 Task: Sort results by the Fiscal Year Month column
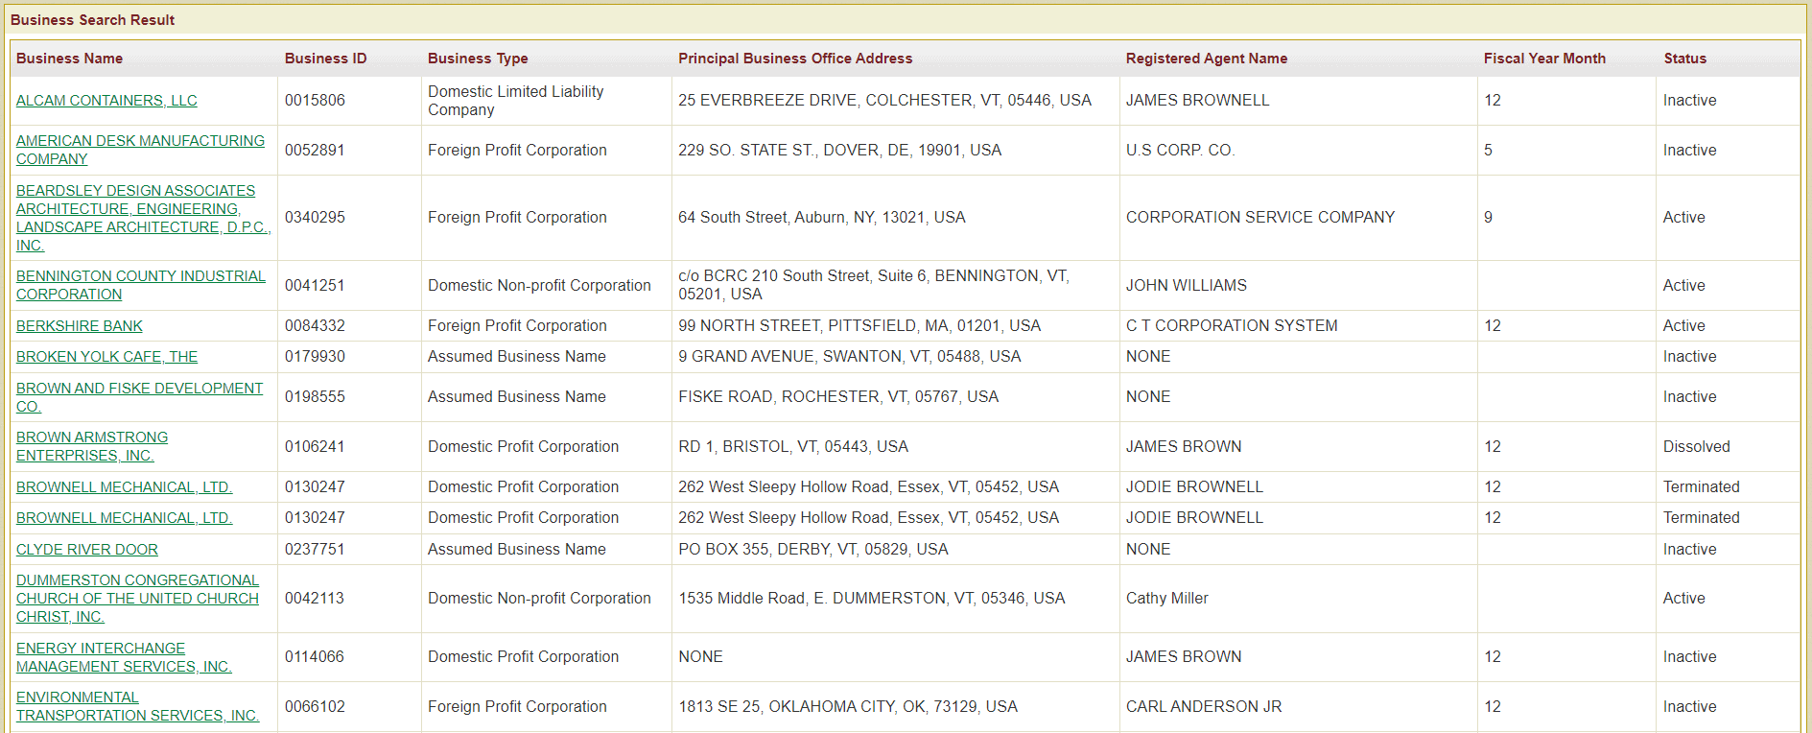[x=1544, y=59]
